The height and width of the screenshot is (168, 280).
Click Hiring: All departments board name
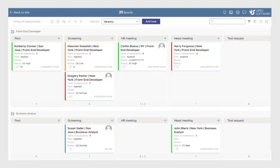27,21
